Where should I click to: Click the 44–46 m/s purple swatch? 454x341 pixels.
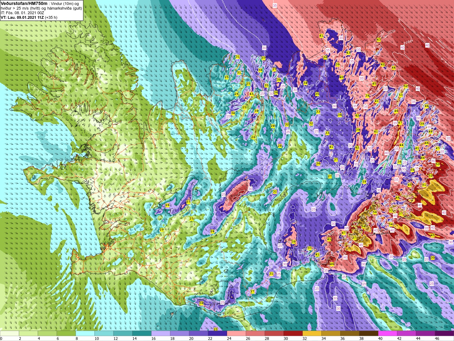pos(426,333)
